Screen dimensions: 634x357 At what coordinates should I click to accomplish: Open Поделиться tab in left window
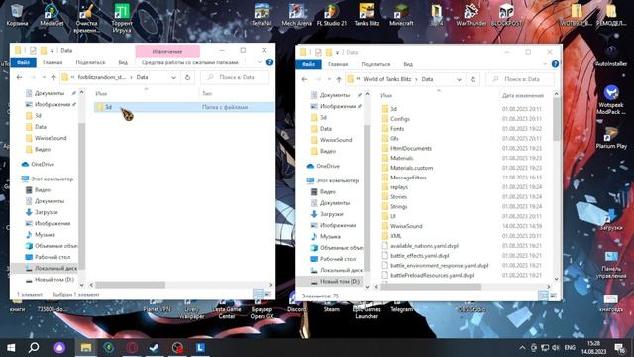(x=90, y=62)
